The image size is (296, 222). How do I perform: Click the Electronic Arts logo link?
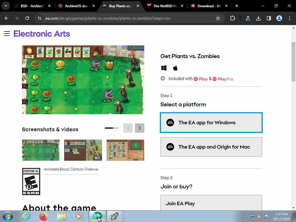click(x=42, y=34)
